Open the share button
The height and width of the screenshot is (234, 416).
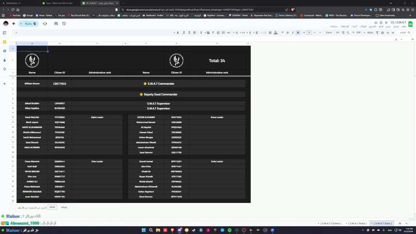[31, 23]
